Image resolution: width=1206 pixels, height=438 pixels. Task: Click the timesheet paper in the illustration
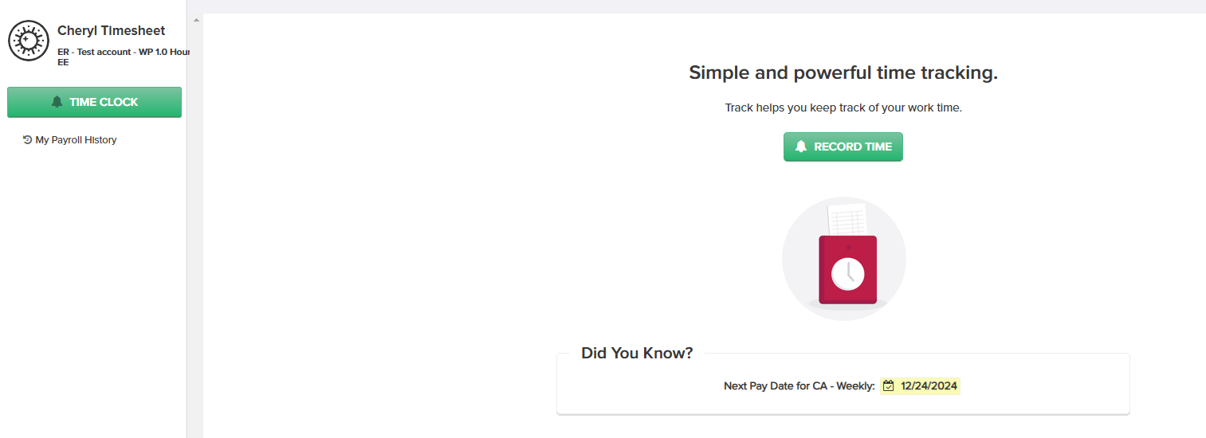847,220
